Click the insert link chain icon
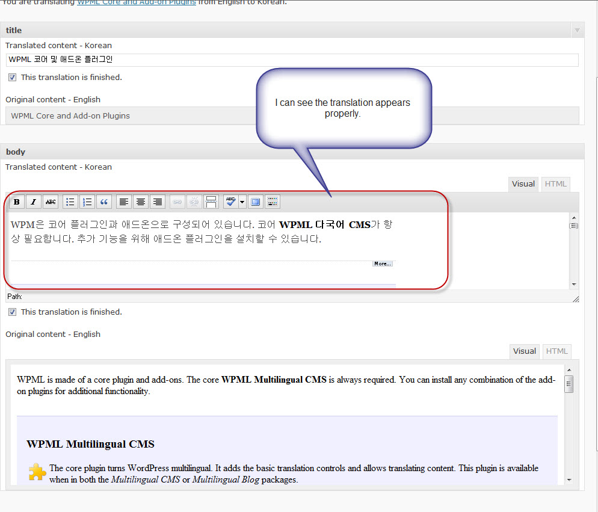 point(177,202)
